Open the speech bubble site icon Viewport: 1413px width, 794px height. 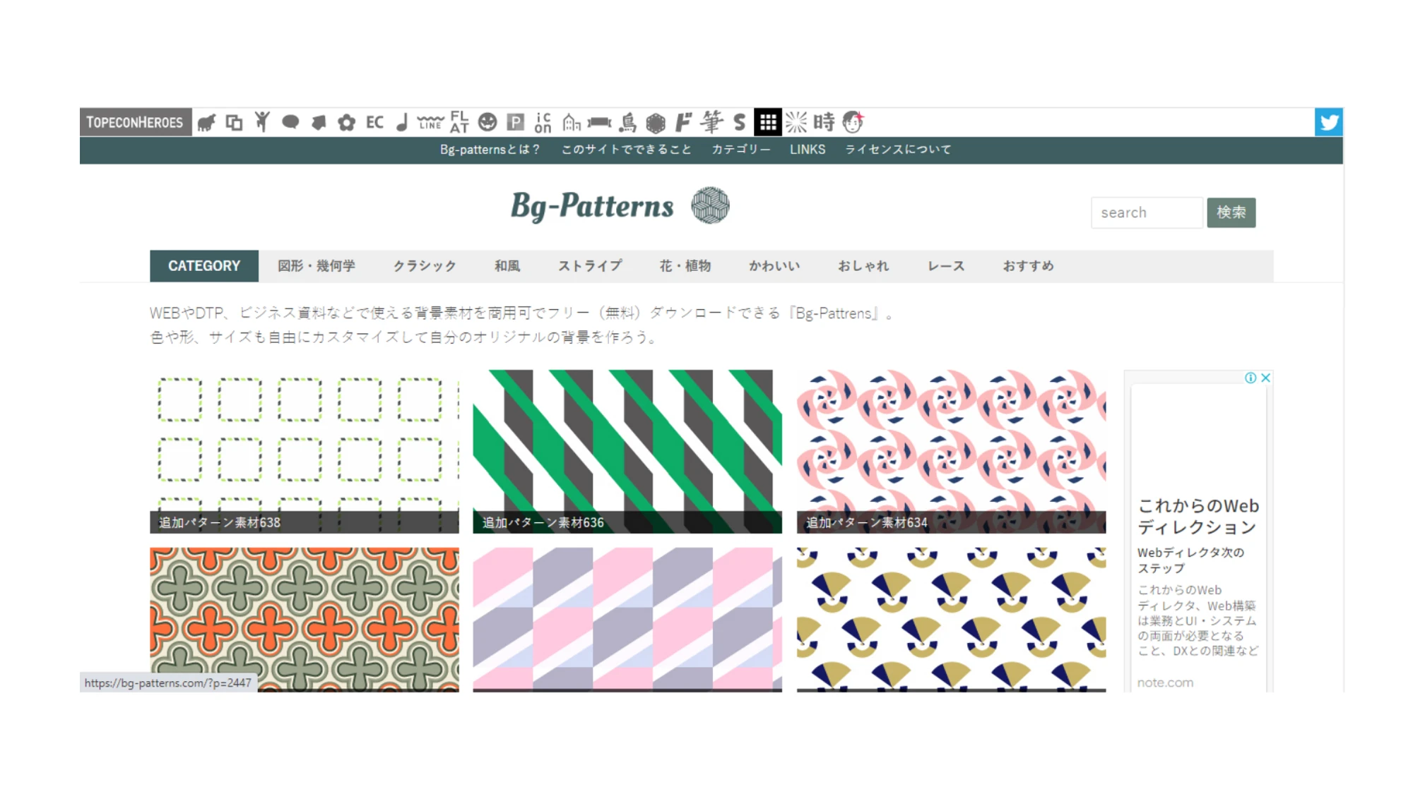(290, 122)
